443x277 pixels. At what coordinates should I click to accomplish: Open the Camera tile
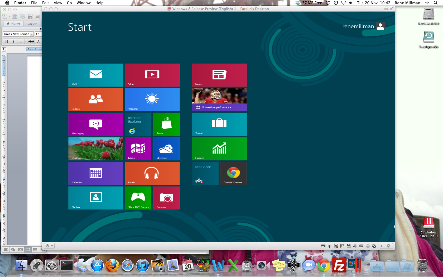(166, 198)
